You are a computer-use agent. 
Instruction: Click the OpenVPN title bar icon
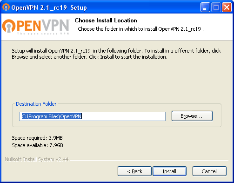coord(6,7)
